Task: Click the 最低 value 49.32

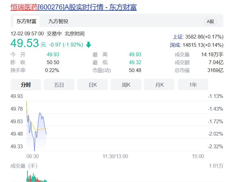Action: (135, 62)
